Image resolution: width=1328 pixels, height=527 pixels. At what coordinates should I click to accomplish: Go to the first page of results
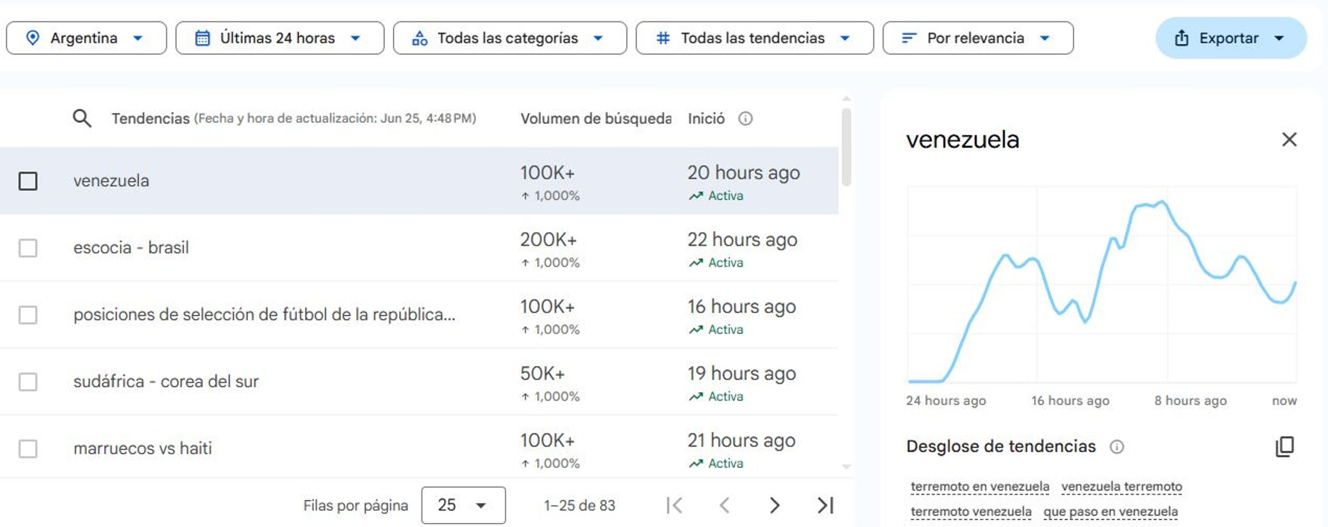[674, 505]
